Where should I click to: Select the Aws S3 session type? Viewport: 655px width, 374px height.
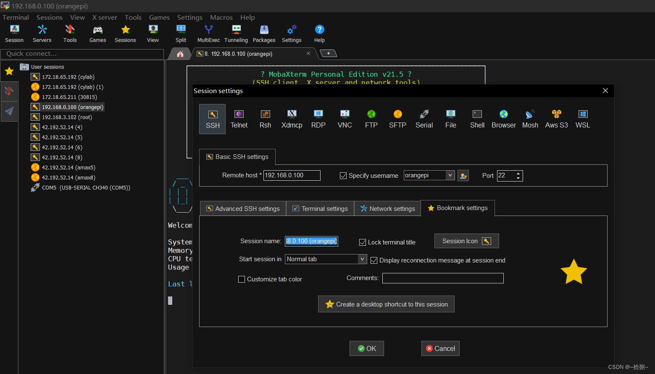[x=557, y=119]
